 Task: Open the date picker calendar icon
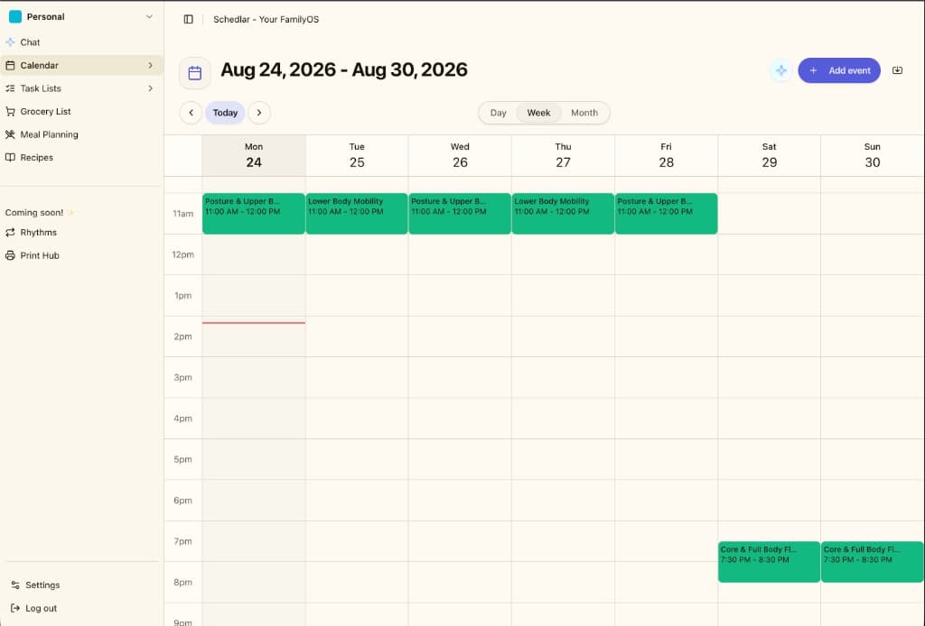[x=195, y=73]
